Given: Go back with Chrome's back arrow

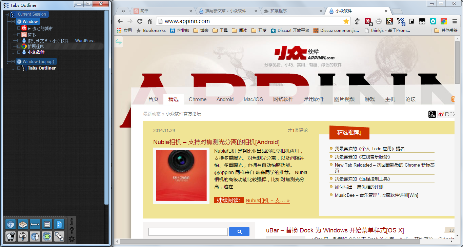Looking at the screenshot, I should (120, 21).
